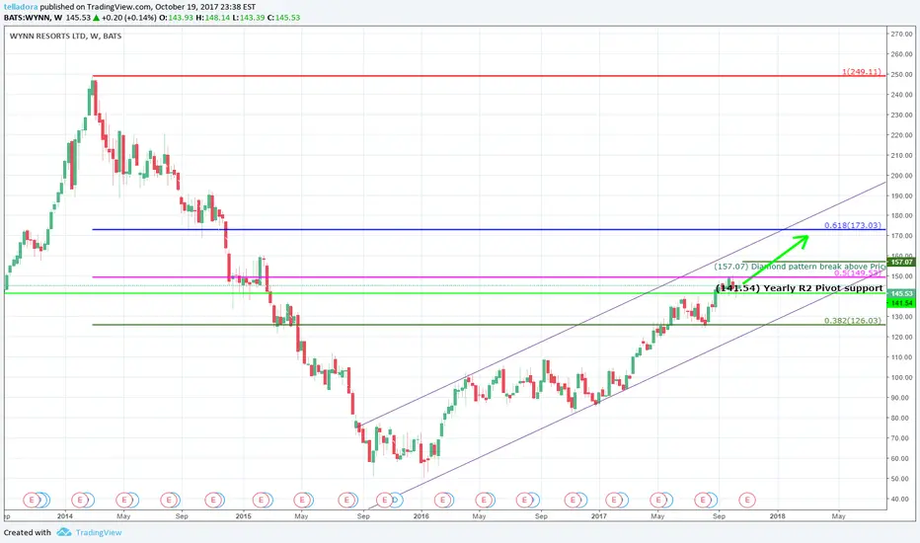920x543 pixels.
Task: Click the 157.07 price tag on axis
Action: point(901,262)
